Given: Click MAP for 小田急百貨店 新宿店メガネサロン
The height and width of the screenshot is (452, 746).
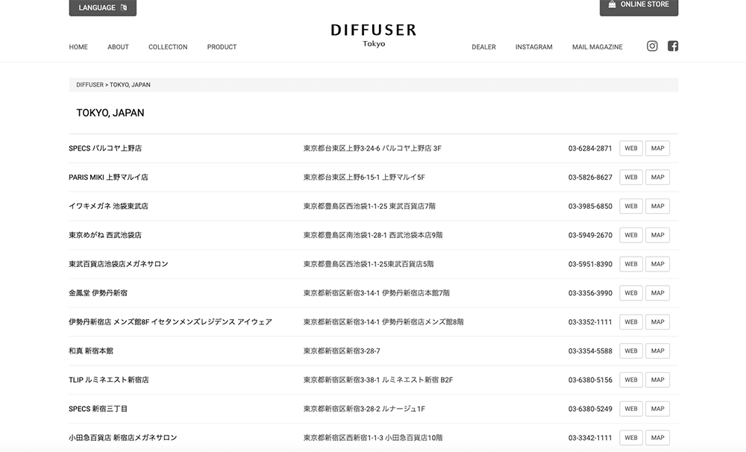Looking at the screenshot, I should (x=657, y=438).
